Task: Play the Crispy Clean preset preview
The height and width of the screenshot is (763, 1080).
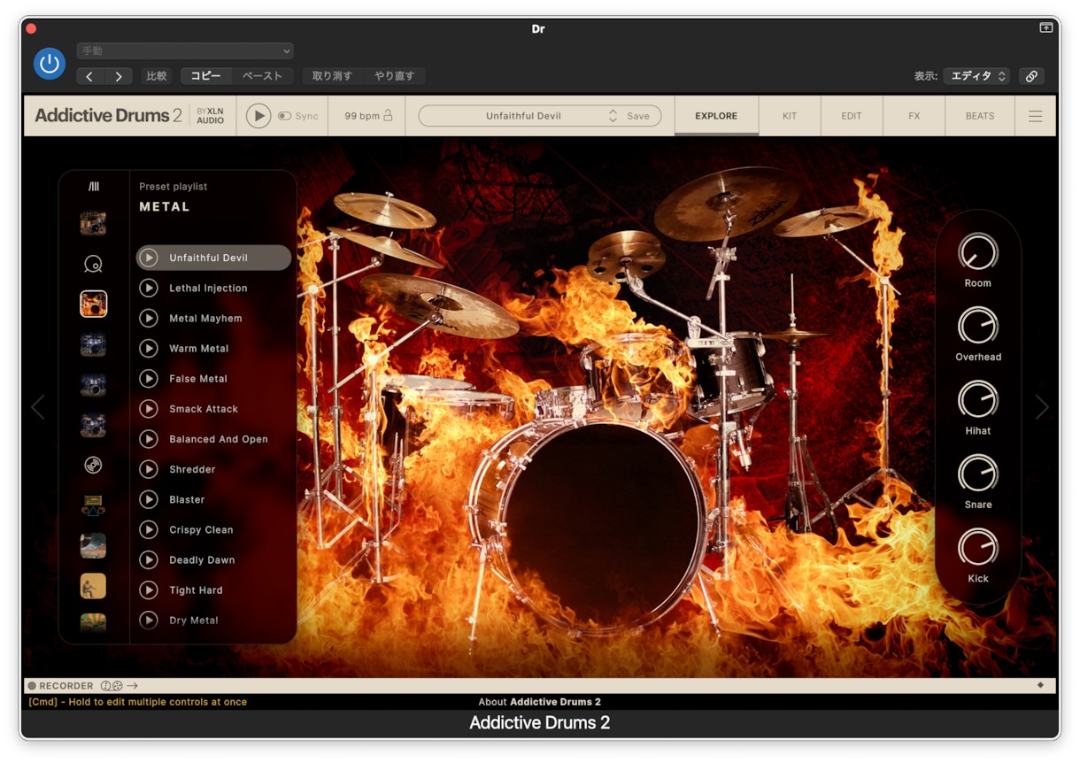Action: (x=149, y=529)
